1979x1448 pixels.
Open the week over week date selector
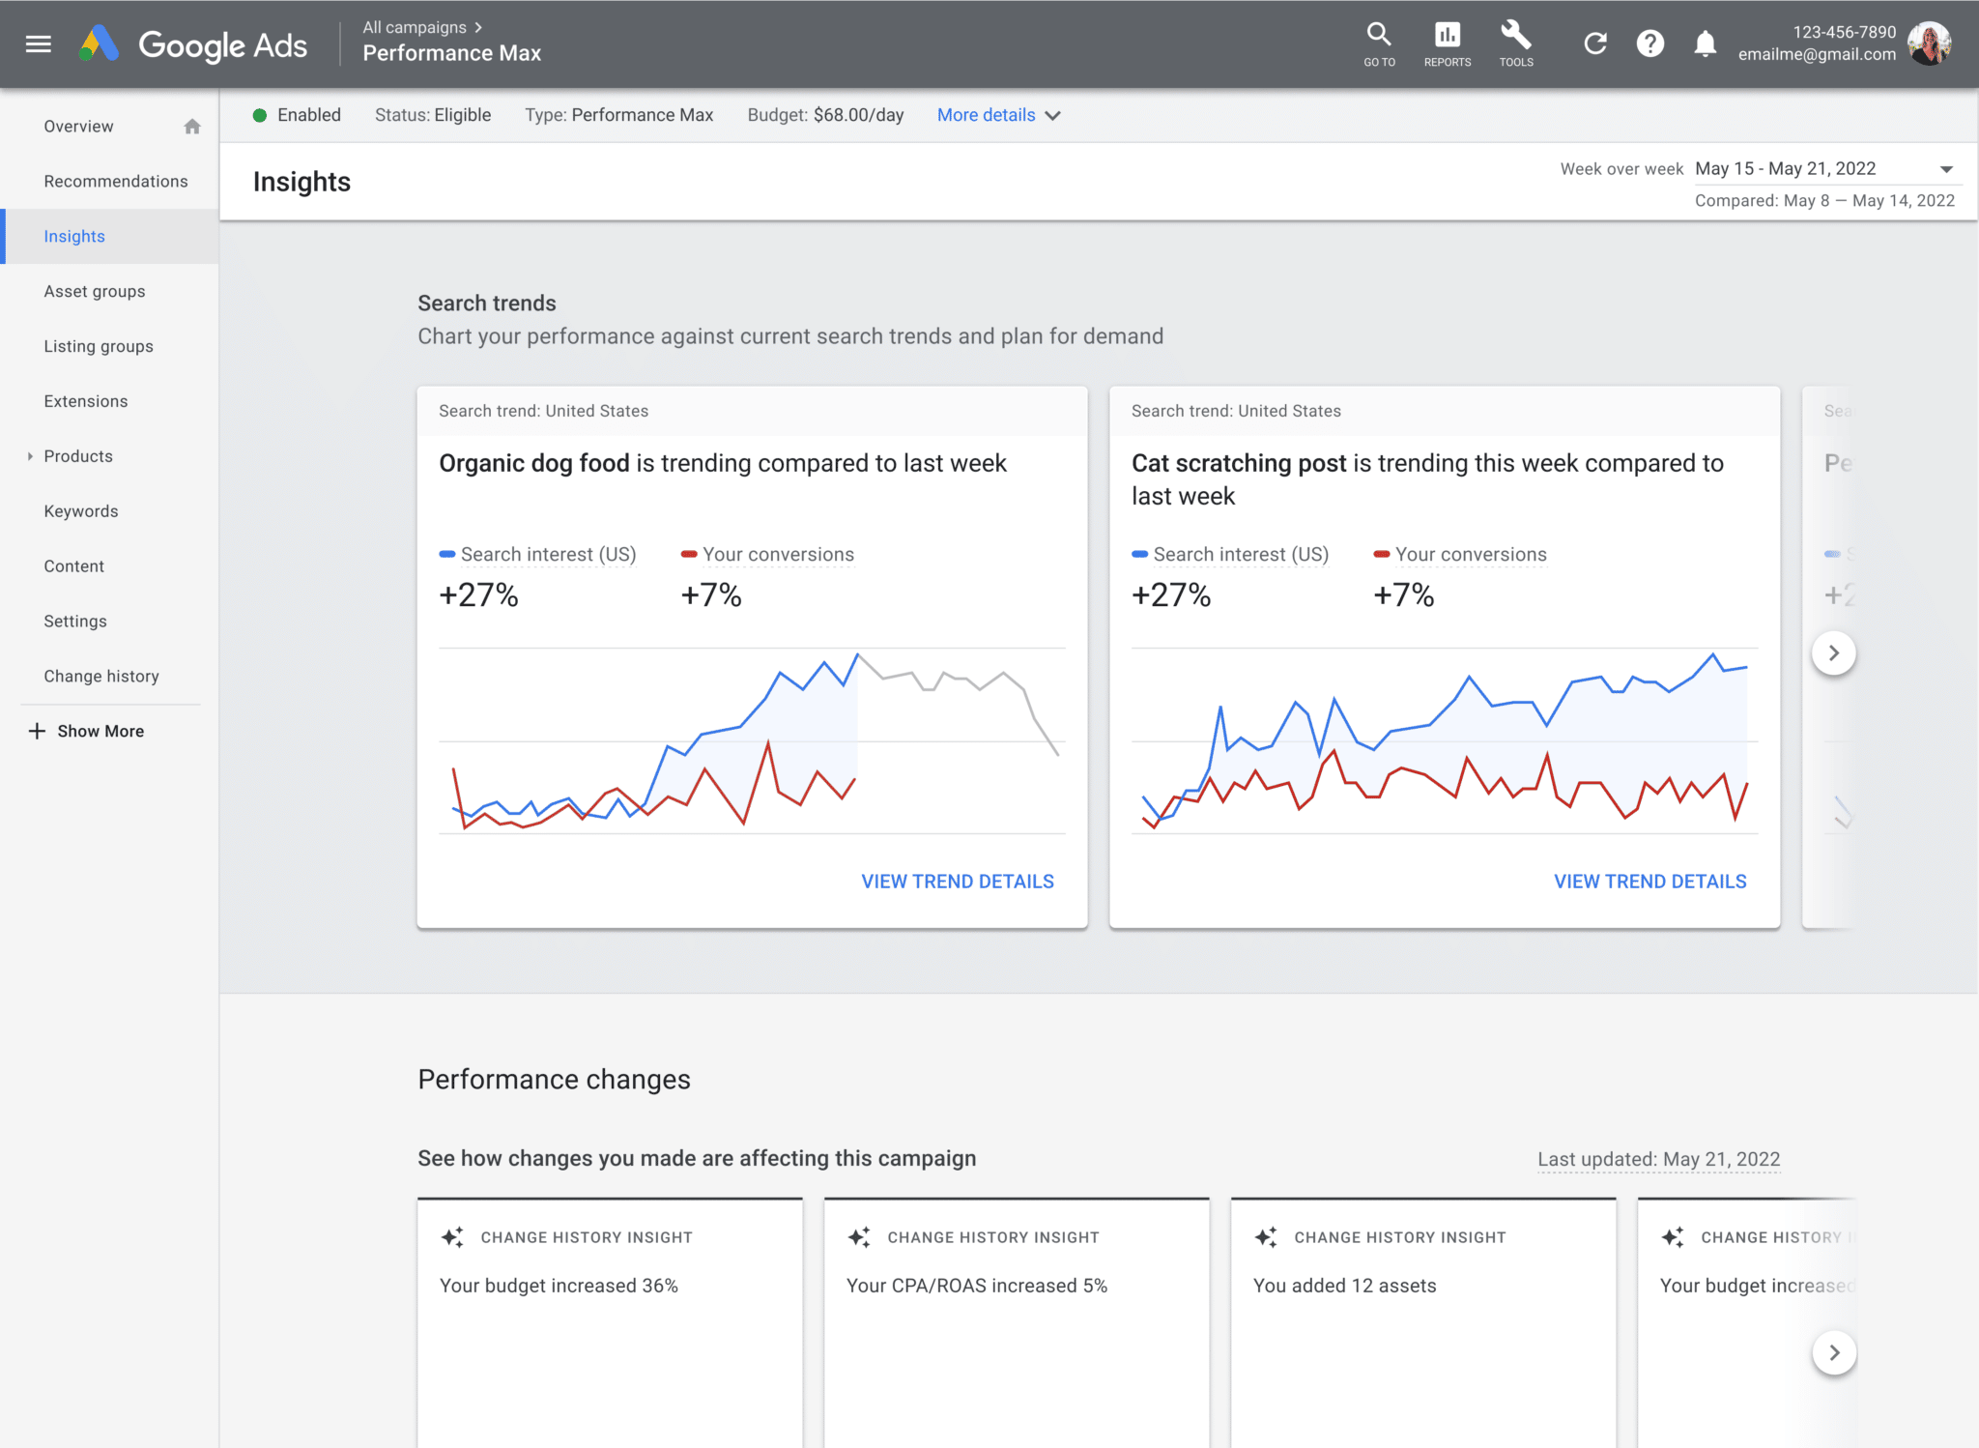[x=1826, y=168]
